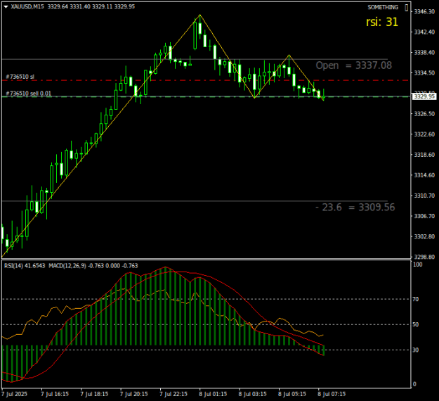The image size is (439, 401).
Task: Click price scale value 3338.40
Action: (x=424, y=53)
